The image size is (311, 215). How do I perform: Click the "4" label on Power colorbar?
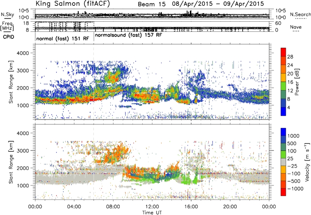(289, 107)
